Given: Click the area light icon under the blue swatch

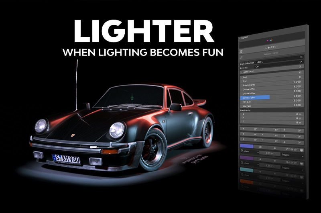Looking at the screenshot, I should click(242, 151).
